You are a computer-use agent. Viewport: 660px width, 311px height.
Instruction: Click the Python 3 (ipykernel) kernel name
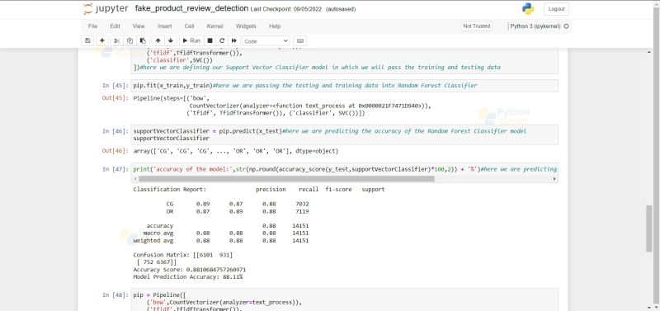coord(535,26)
